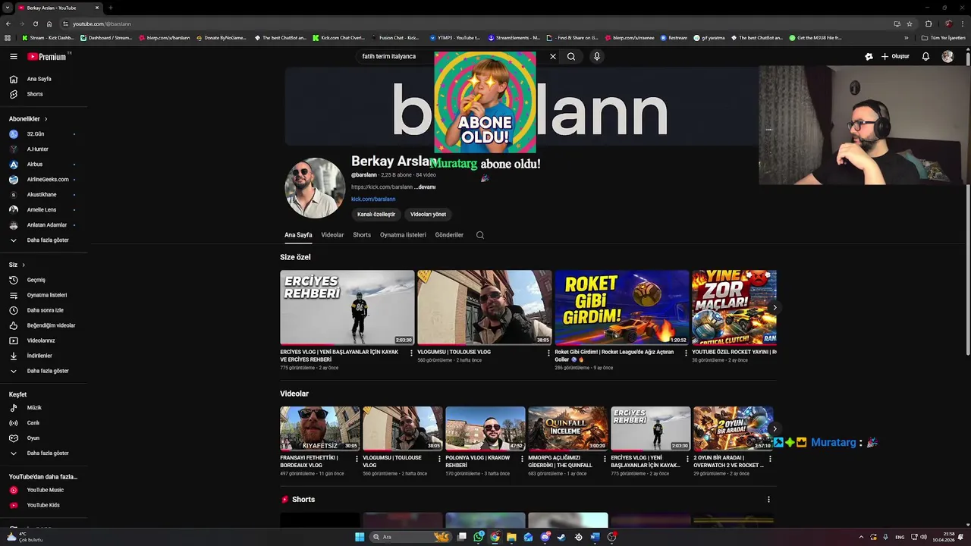
Task: Open the 32.Gün subscription
Action: pyautogui.click(x=44, y=134)
